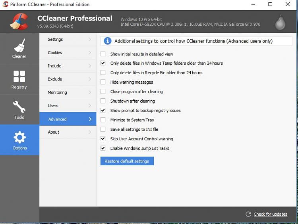The height and width of the screenshot is (224, 298).
Task: Click the chevron on the Settings row
Action: pos(90,39)
